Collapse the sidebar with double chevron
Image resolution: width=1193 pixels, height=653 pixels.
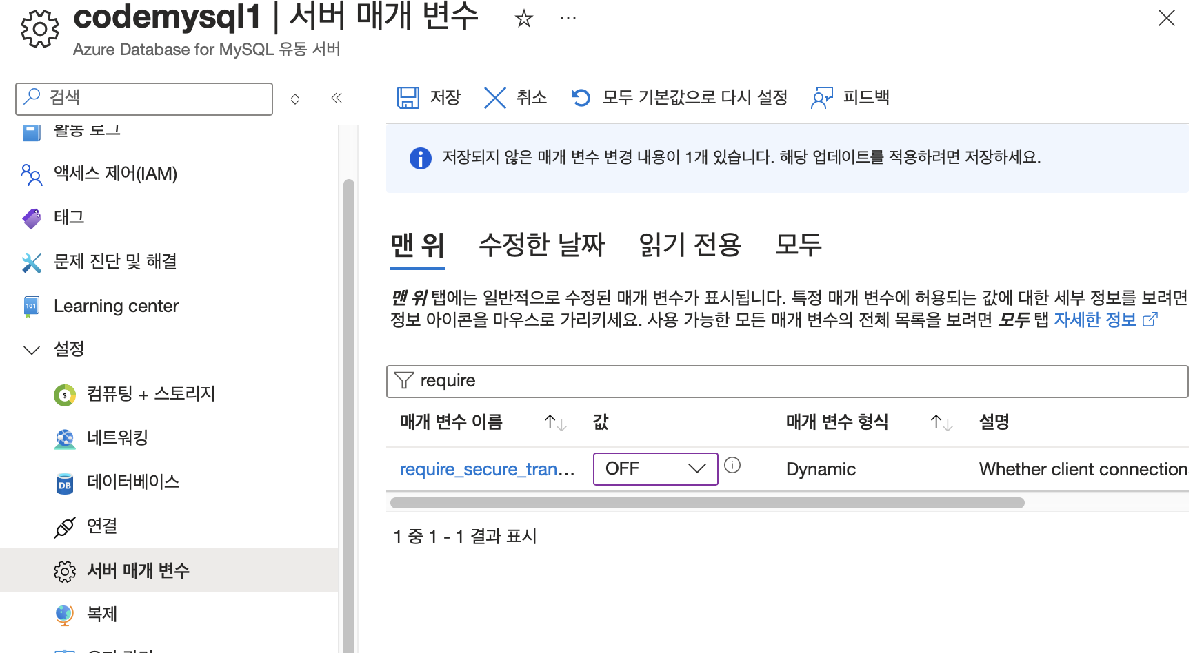(x=337, y=99)
